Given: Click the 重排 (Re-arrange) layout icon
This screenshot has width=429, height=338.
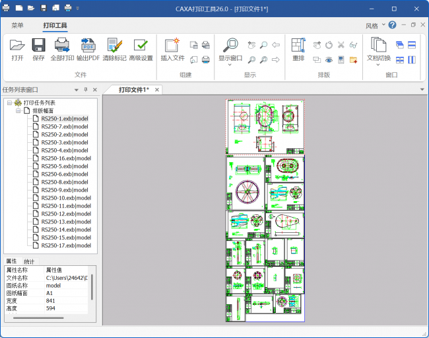Looking at the screenshot, I should point(298,45).
